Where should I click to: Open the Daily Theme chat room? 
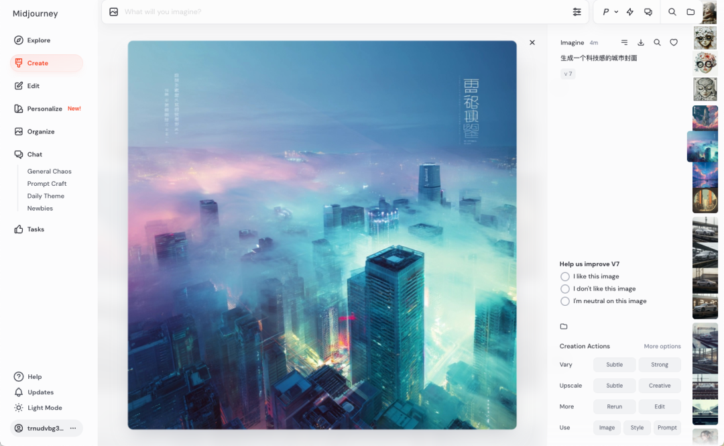(46, 196)
